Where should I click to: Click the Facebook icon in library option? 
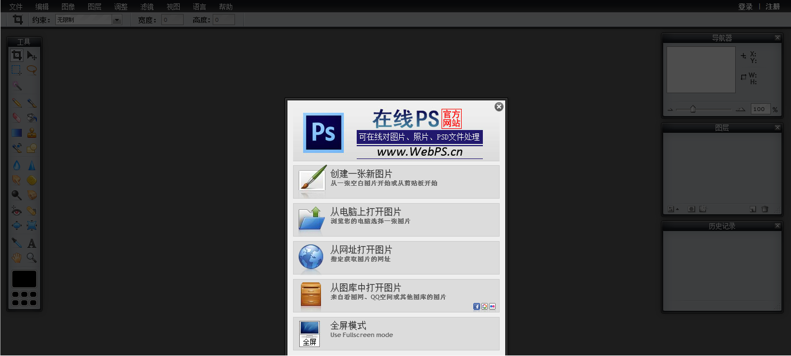tap(477, 306)
